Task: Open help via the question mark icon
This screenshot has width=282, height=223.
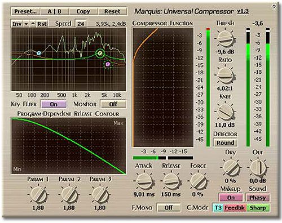Action: click(274, 7)
